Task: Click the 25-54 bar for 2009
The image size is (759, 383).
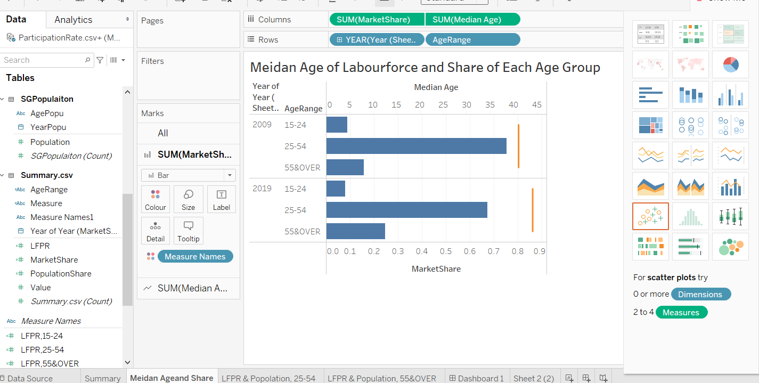Action: pyautogui.click(x=416, y=146)
